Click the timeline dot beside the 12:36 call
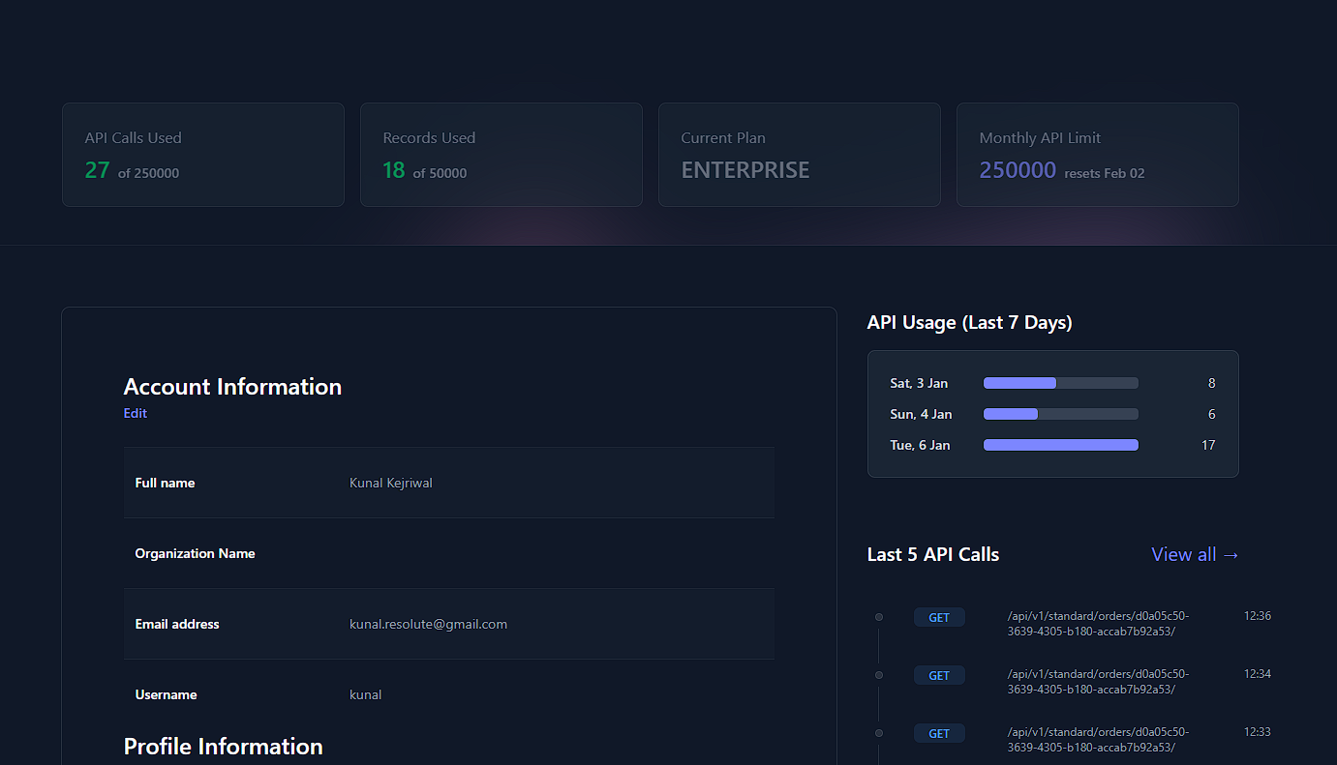This screenshot has width=1337, height=765. click(x=879, y=617)
